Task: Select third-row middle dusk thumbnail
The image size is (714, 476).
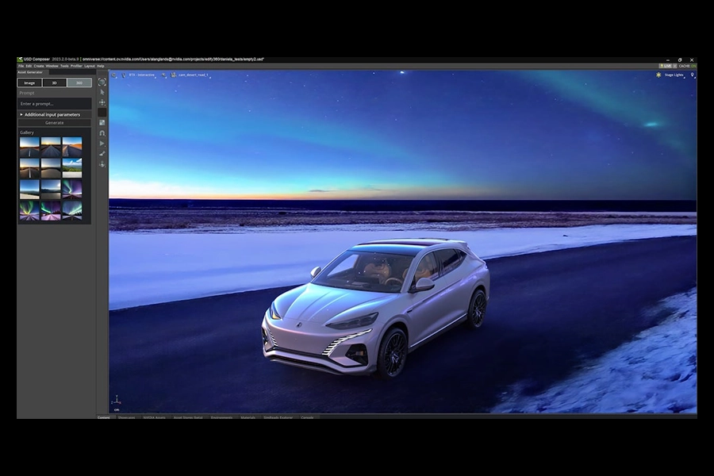Action: tap(51, 190)
